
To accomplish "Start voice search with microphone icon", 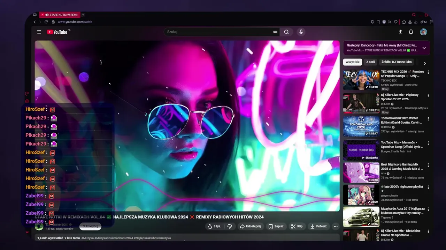I will click(301, 32).
